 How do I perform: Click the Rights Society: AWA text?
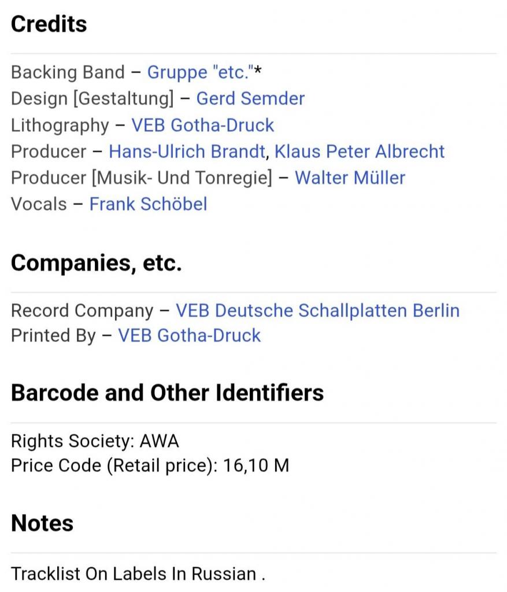pos(95,441)
